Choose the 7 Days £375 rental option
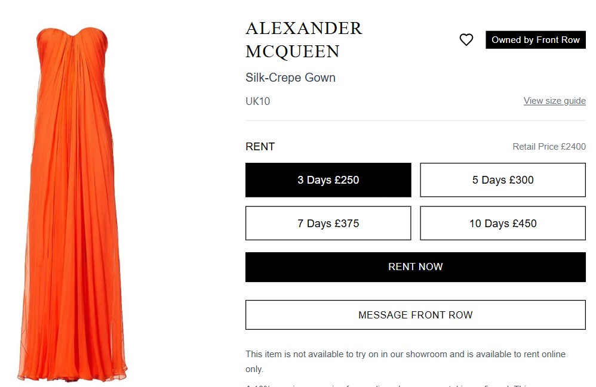596x387 pixels. coord(328,223)
